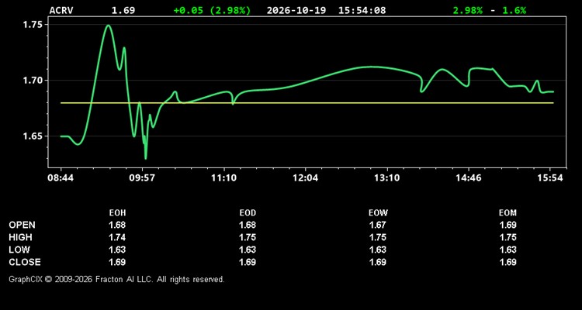Click the CLOSE row label

(25, 262)
